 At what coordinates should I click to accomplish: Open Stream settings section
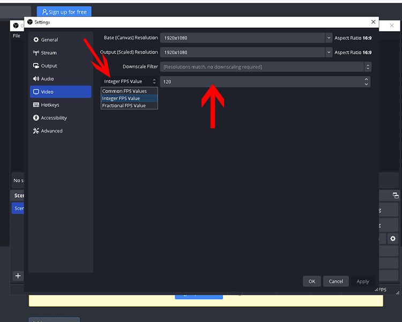pos(61,53)
